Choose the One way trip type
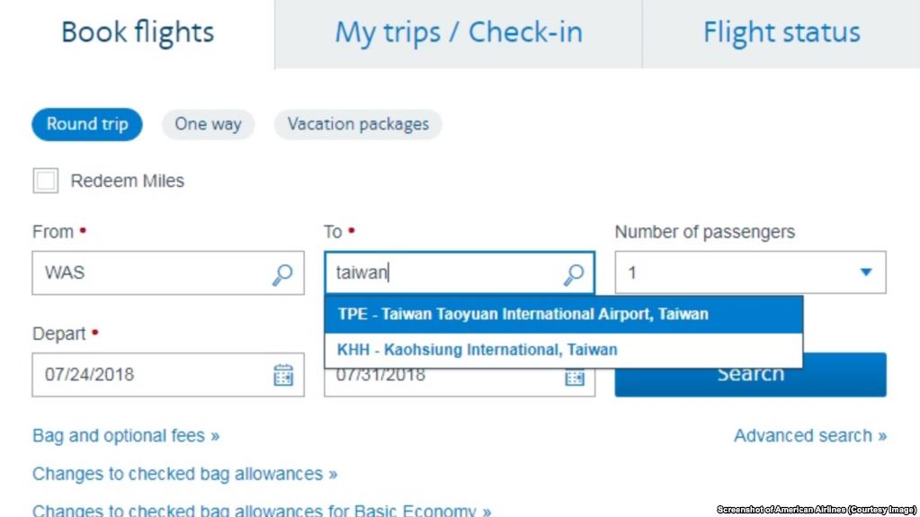 point(208,124)
